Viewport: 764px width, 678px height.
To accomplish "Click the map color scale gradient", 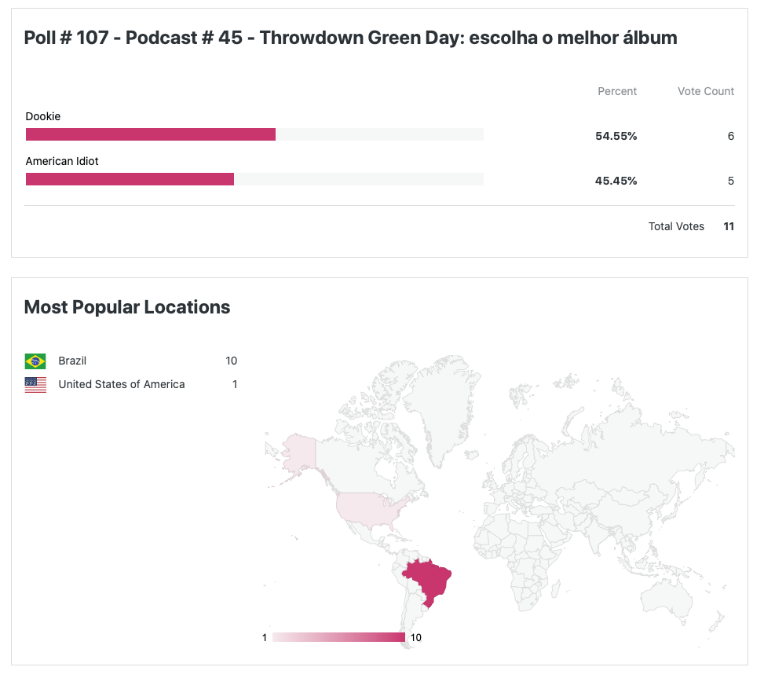I will 338,637.
